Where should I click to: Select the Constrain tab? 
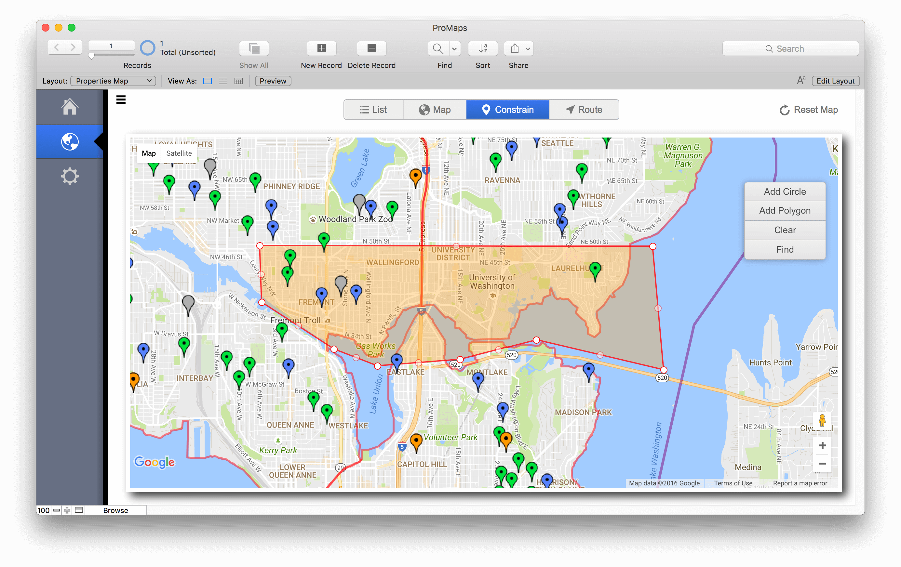508,110
